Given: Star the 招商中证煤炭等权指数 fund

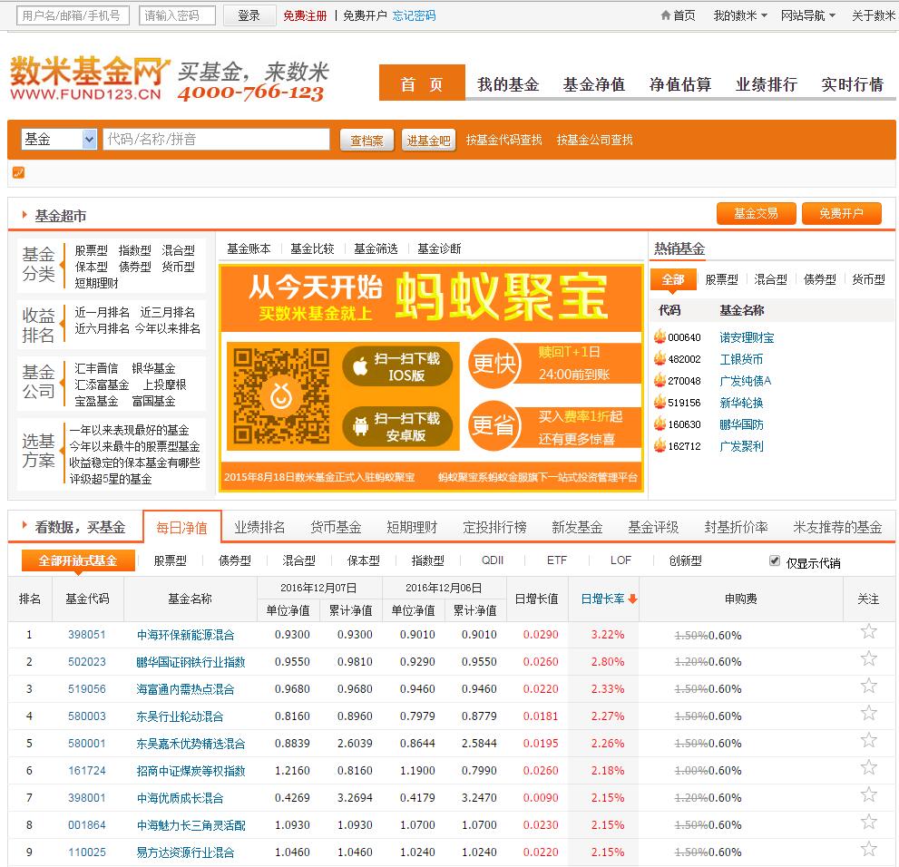Looking at the screenshot, I should [x=869, y=767].
